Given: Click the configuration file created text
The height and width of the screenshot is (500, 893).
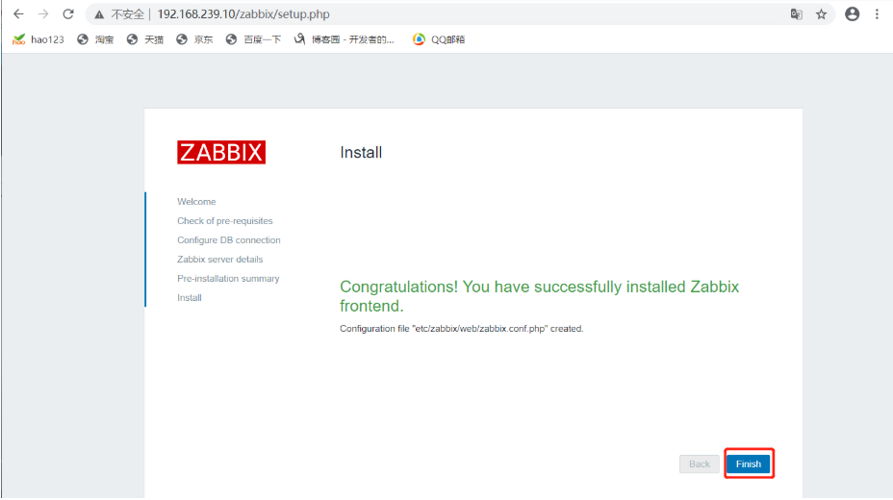Looking at the screenshot, I should tap(462, 329).
